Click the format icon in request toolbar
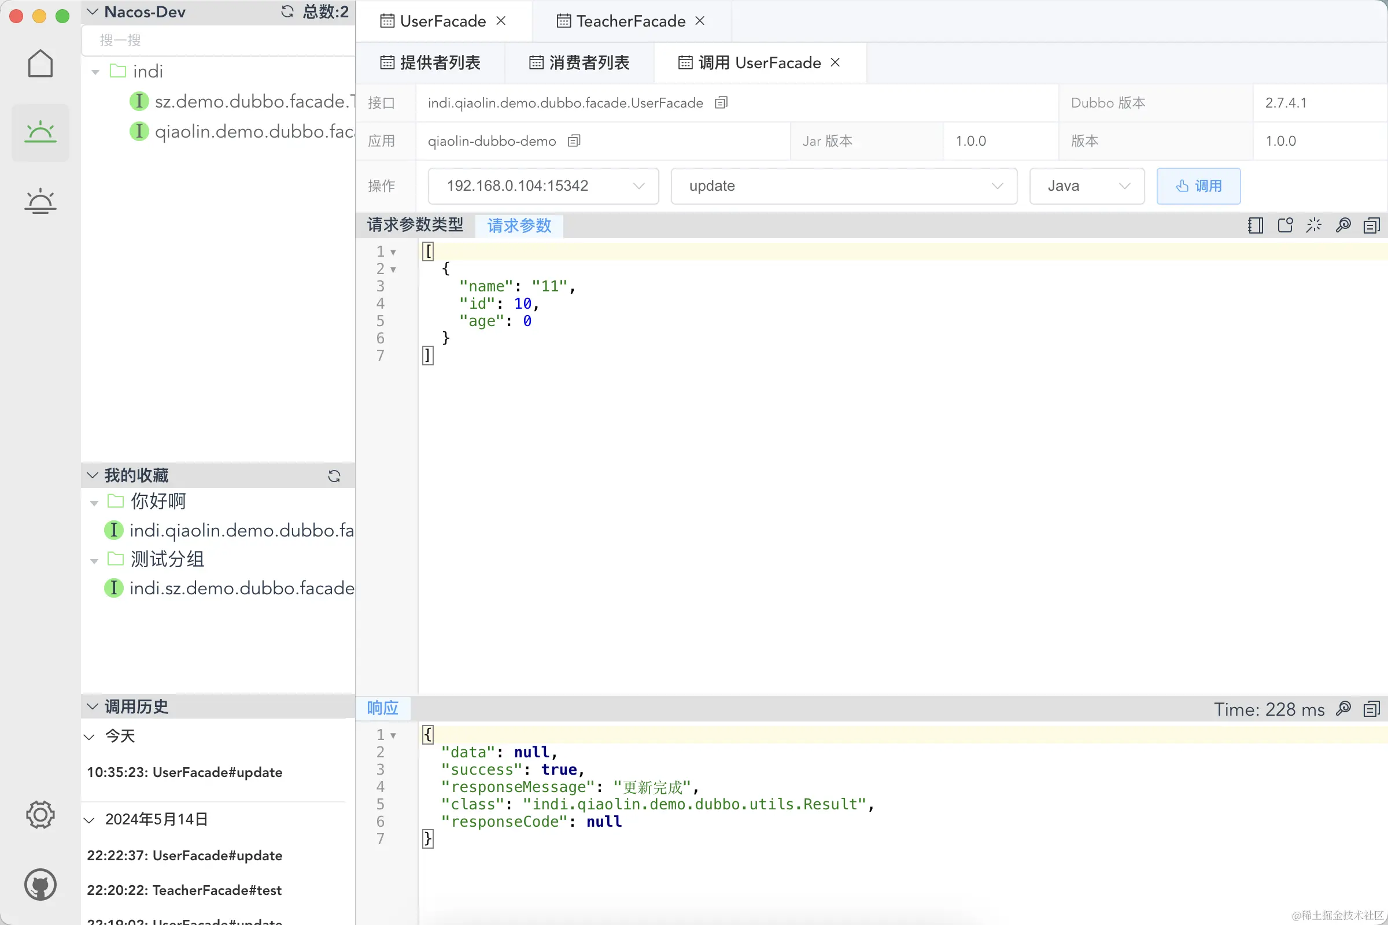 (1313, 225)
